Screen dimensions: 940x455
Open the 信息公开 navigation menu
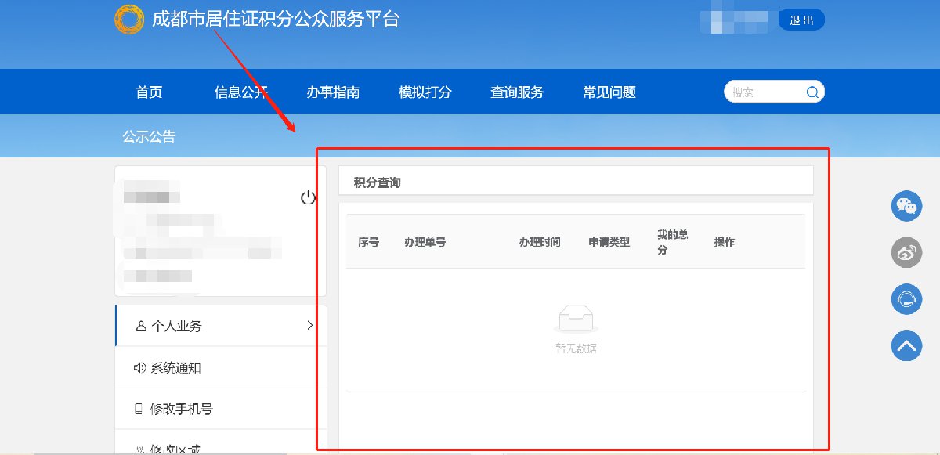(x=241, y=92)
